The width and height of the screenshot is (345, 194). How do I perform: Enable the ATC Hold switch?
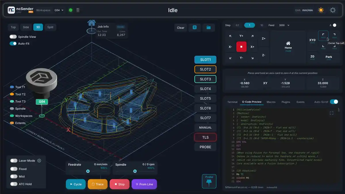pos(14,184)
